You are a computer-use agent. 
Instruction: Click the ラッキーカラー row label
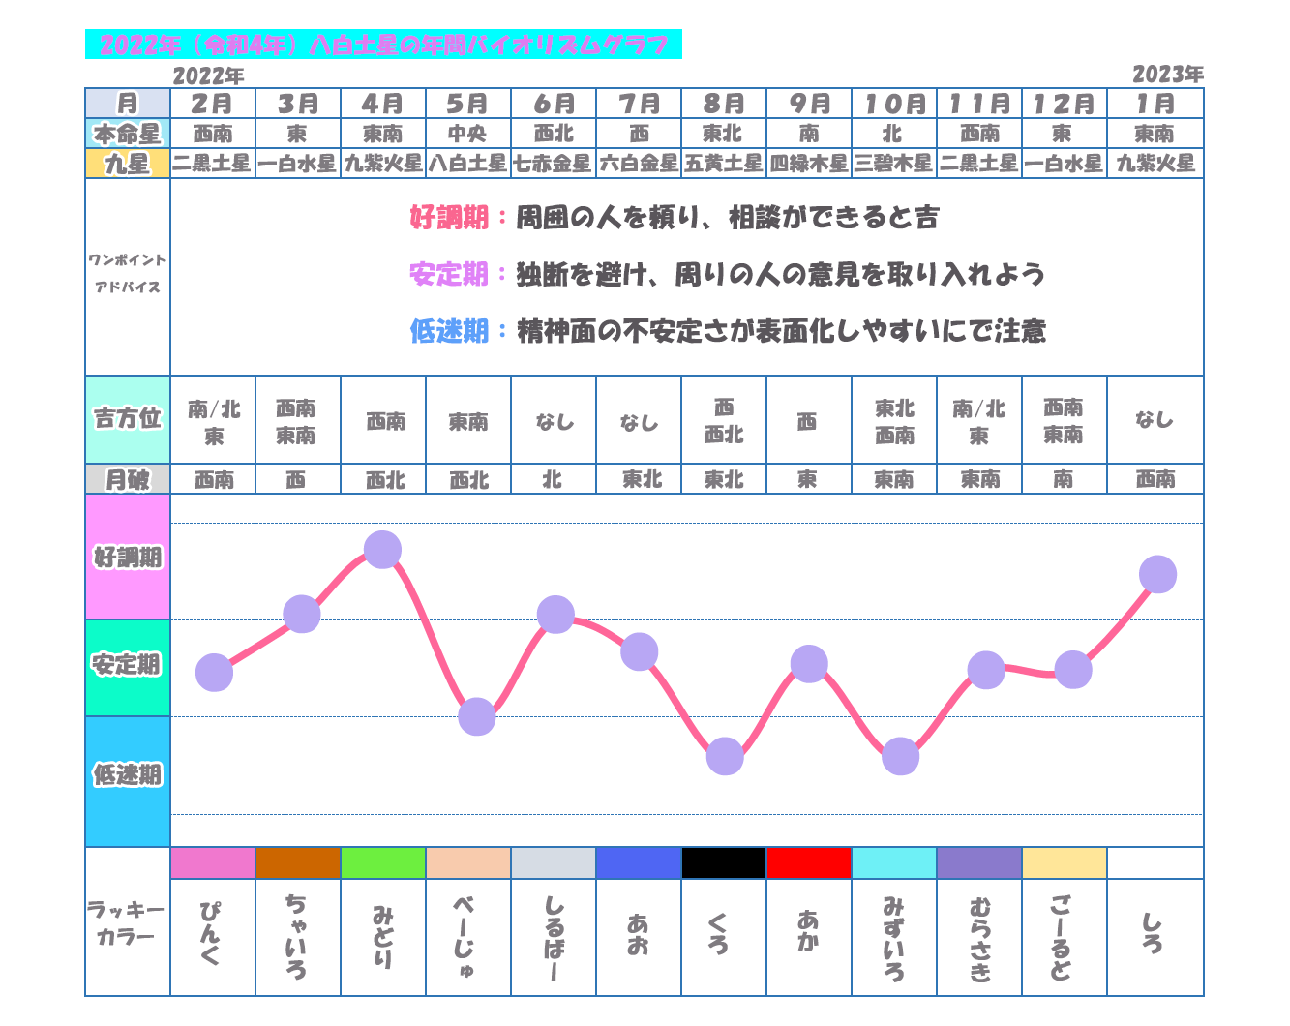pos(127,922)
